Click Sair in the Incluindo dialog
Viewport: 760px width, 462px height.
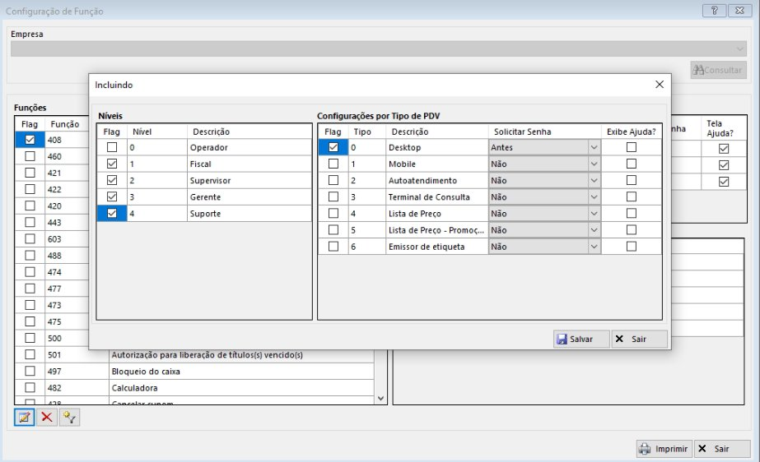coord(639,339)
